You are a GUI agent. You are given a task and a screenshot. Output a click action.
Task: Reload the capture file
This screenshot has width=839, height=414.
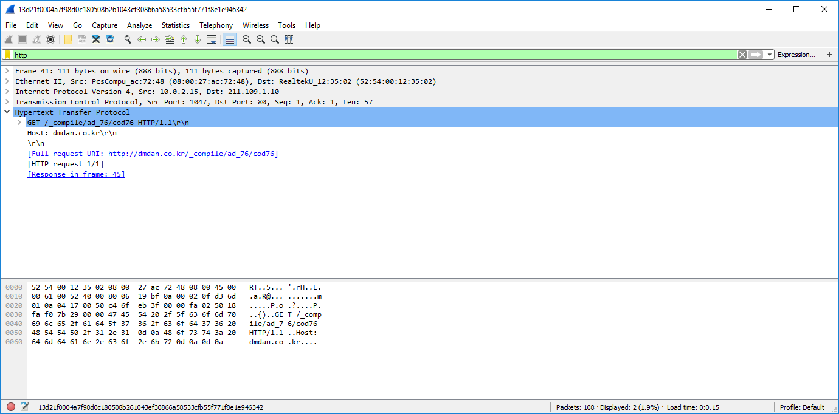110,39
